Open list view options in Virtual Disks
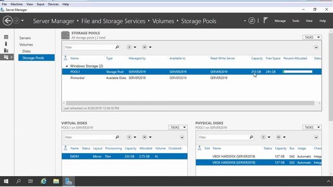The image size is (333, 187). coord(132,137)
